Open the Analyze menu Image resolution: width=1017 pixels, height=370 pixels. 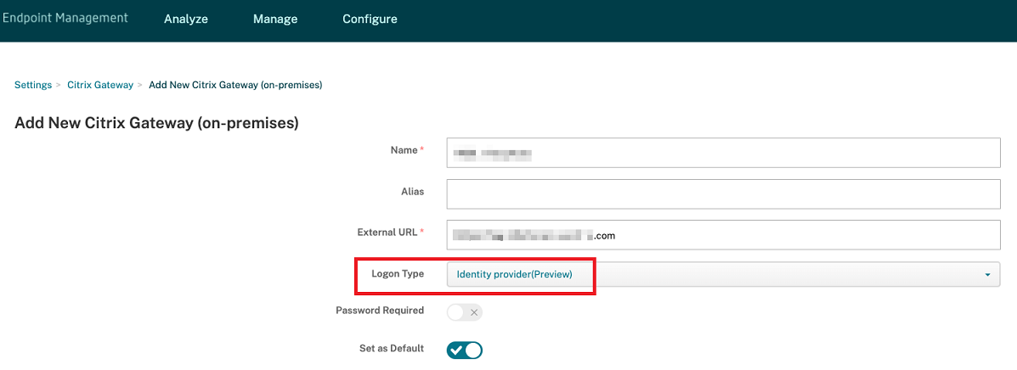pos(186,19)
